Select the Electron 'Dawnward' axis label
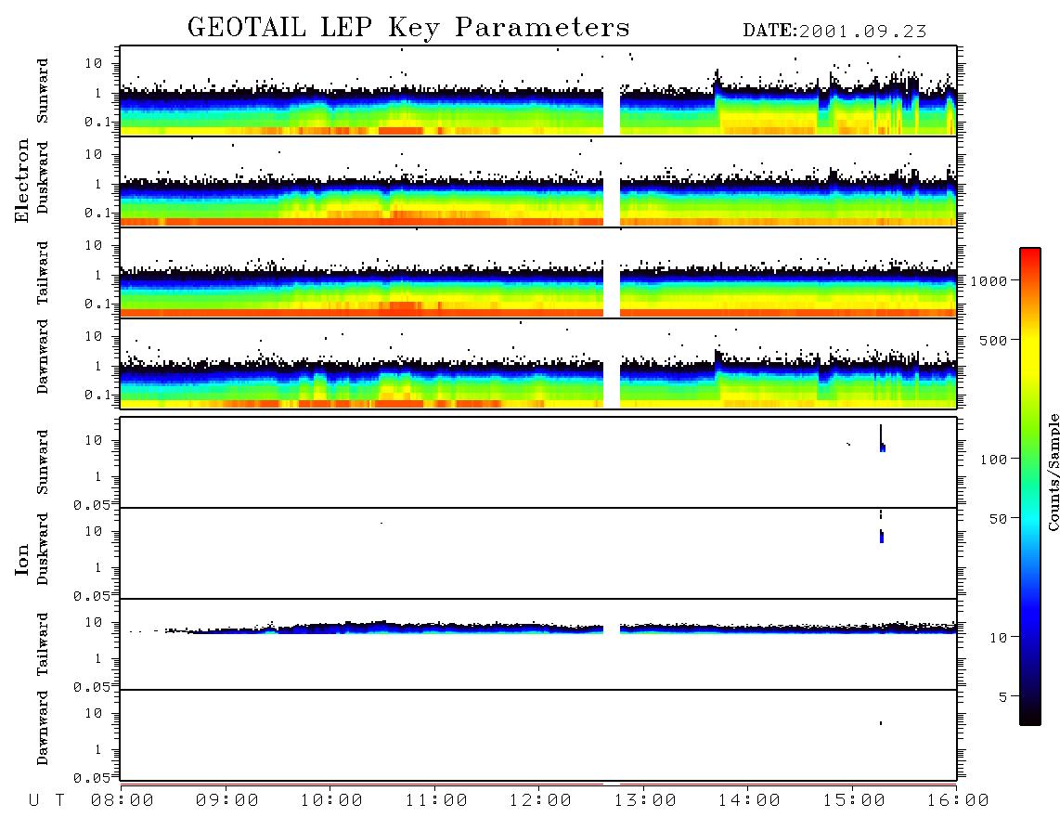This screenshot has width=1060, height=817. click(x=43, y=357)
